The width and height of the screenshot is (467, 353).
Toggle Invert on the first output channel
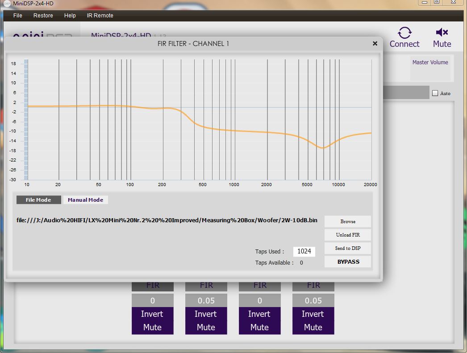153,314
